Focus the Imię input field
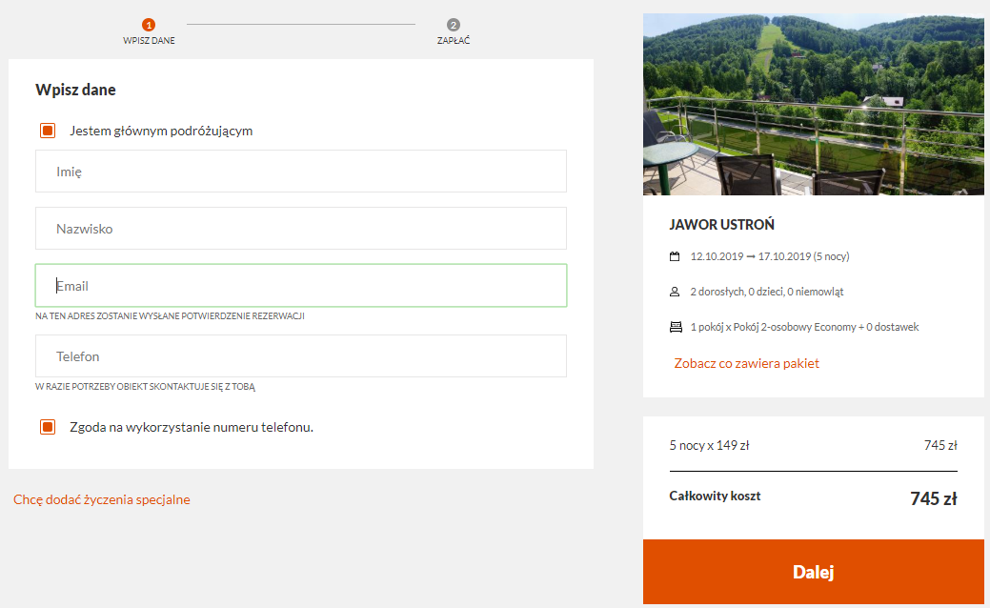The image size is (990, 608). 301,172
